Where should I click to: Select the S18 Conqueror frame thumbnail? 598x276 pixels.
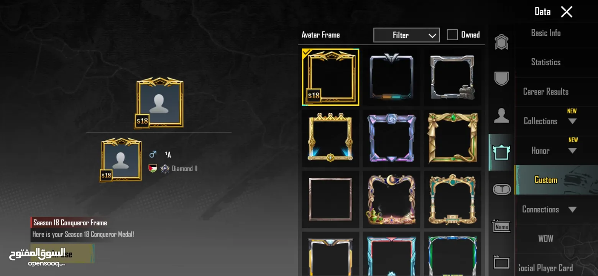(x=330, y=77)
